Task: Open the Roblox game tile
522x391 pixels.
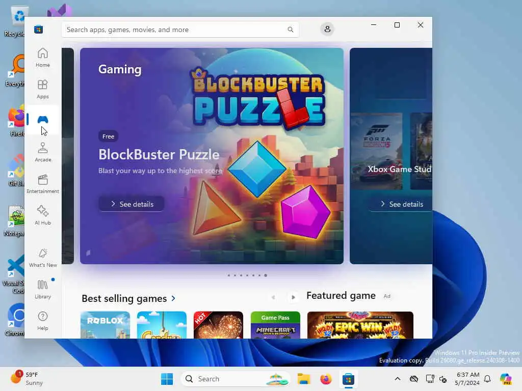Action: coord(105,325)
